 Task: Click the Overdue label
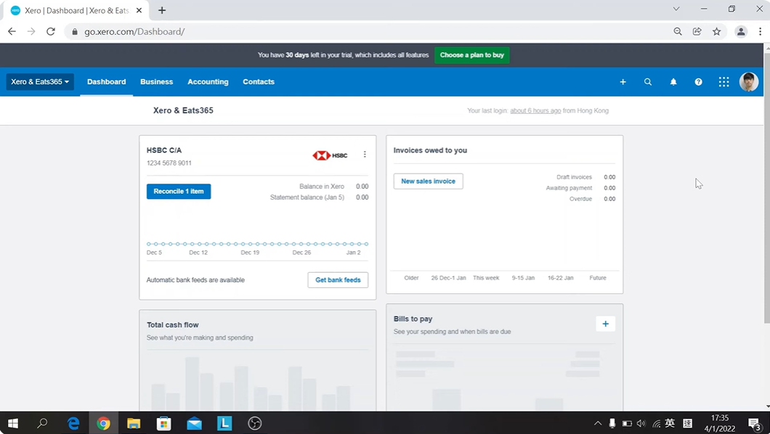[580, 199]
